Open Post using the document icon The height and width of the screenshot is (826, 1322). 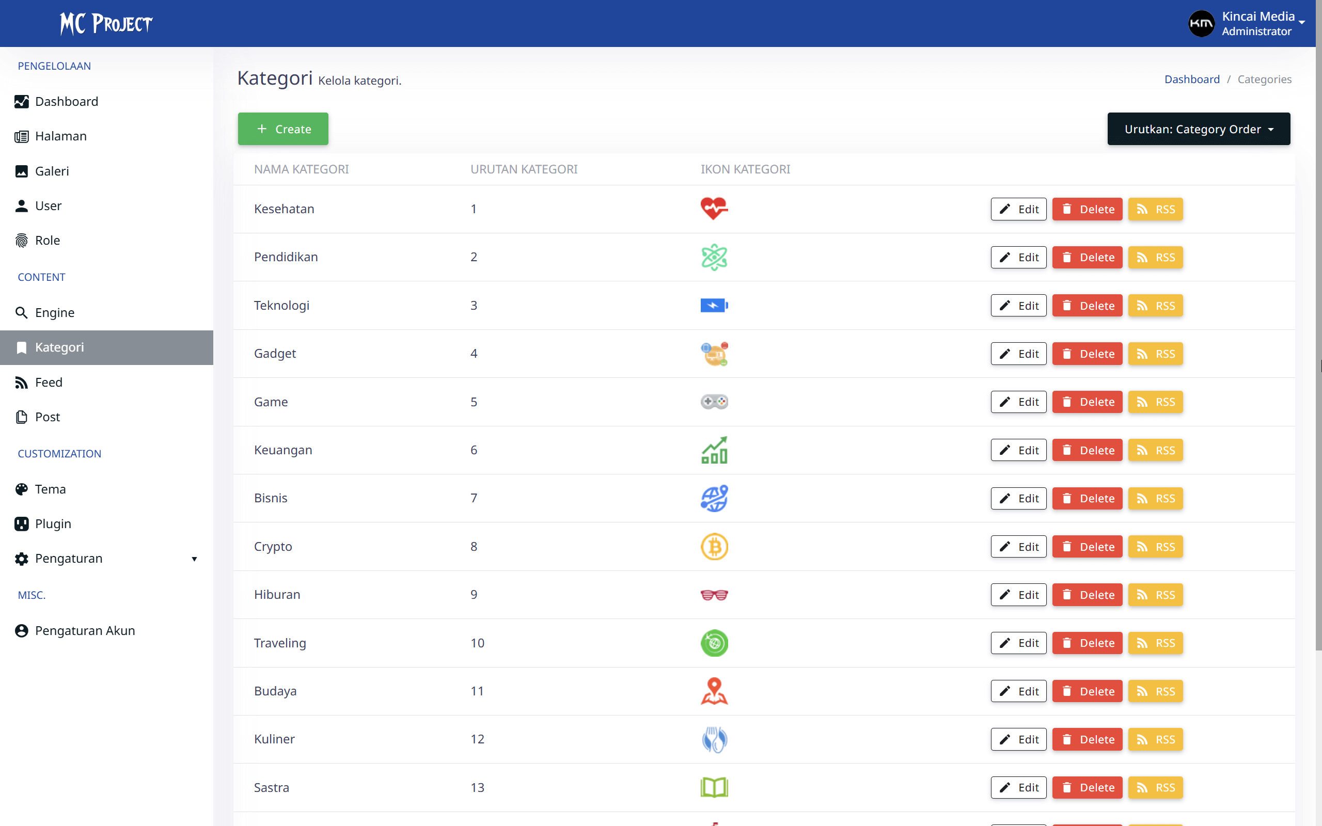pyautogui.click(x=21, y=417)
